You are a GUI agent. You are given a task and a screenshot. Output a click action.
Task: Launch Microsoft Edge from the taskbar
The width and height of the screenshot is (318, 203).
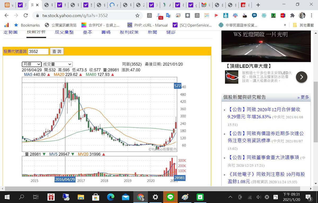click(x=111, y=197)
